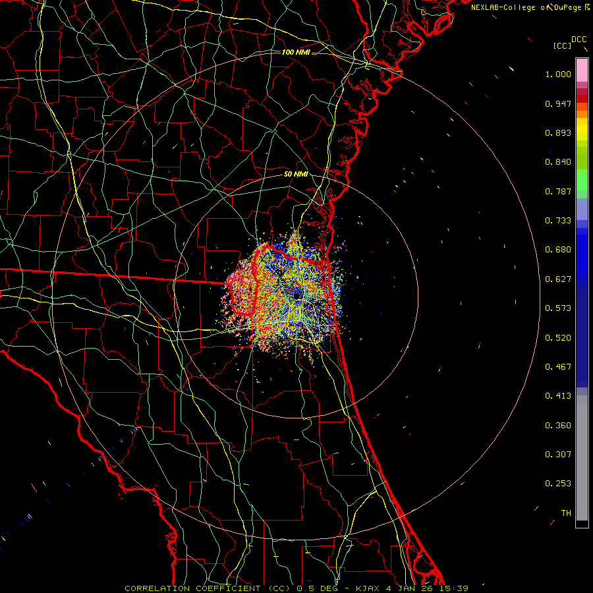Select the 0.307 scale value
This screenshot has width=593, height=593.
(x=558, y=455)
